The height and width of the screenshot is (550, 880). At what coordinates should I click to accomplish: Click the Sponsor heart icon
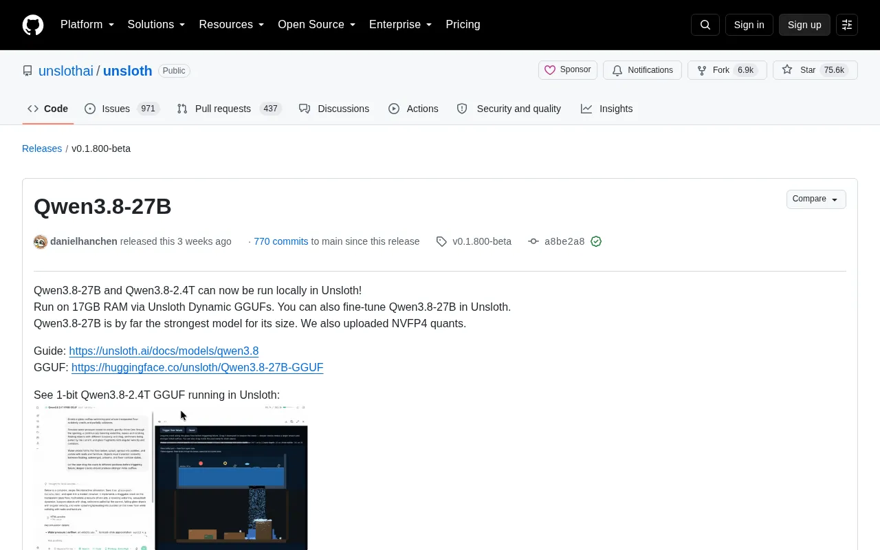coord(550,70)
